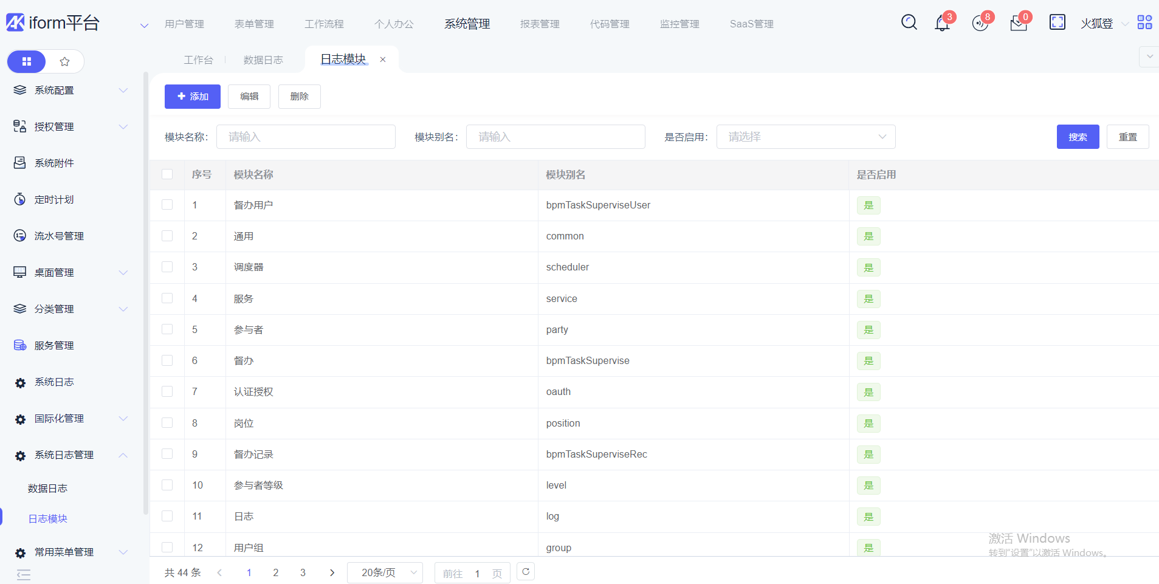
Task: Click the refresh icon in pagination bar
Action: pos(526,572)
